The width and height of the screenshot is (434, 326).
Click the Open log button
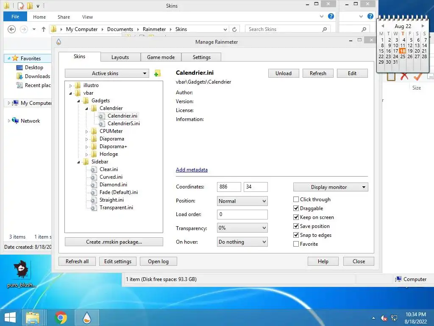pyautogui.click(x=159, y=261)
